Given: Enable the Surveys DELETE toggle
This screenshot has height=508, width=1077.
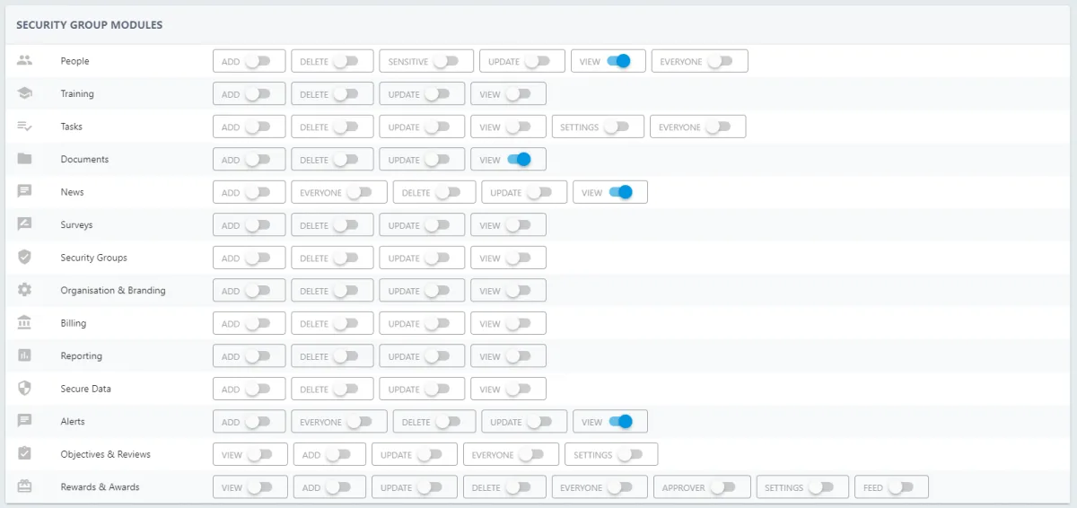Looking at the screenshot, I should tap(346, 225).
